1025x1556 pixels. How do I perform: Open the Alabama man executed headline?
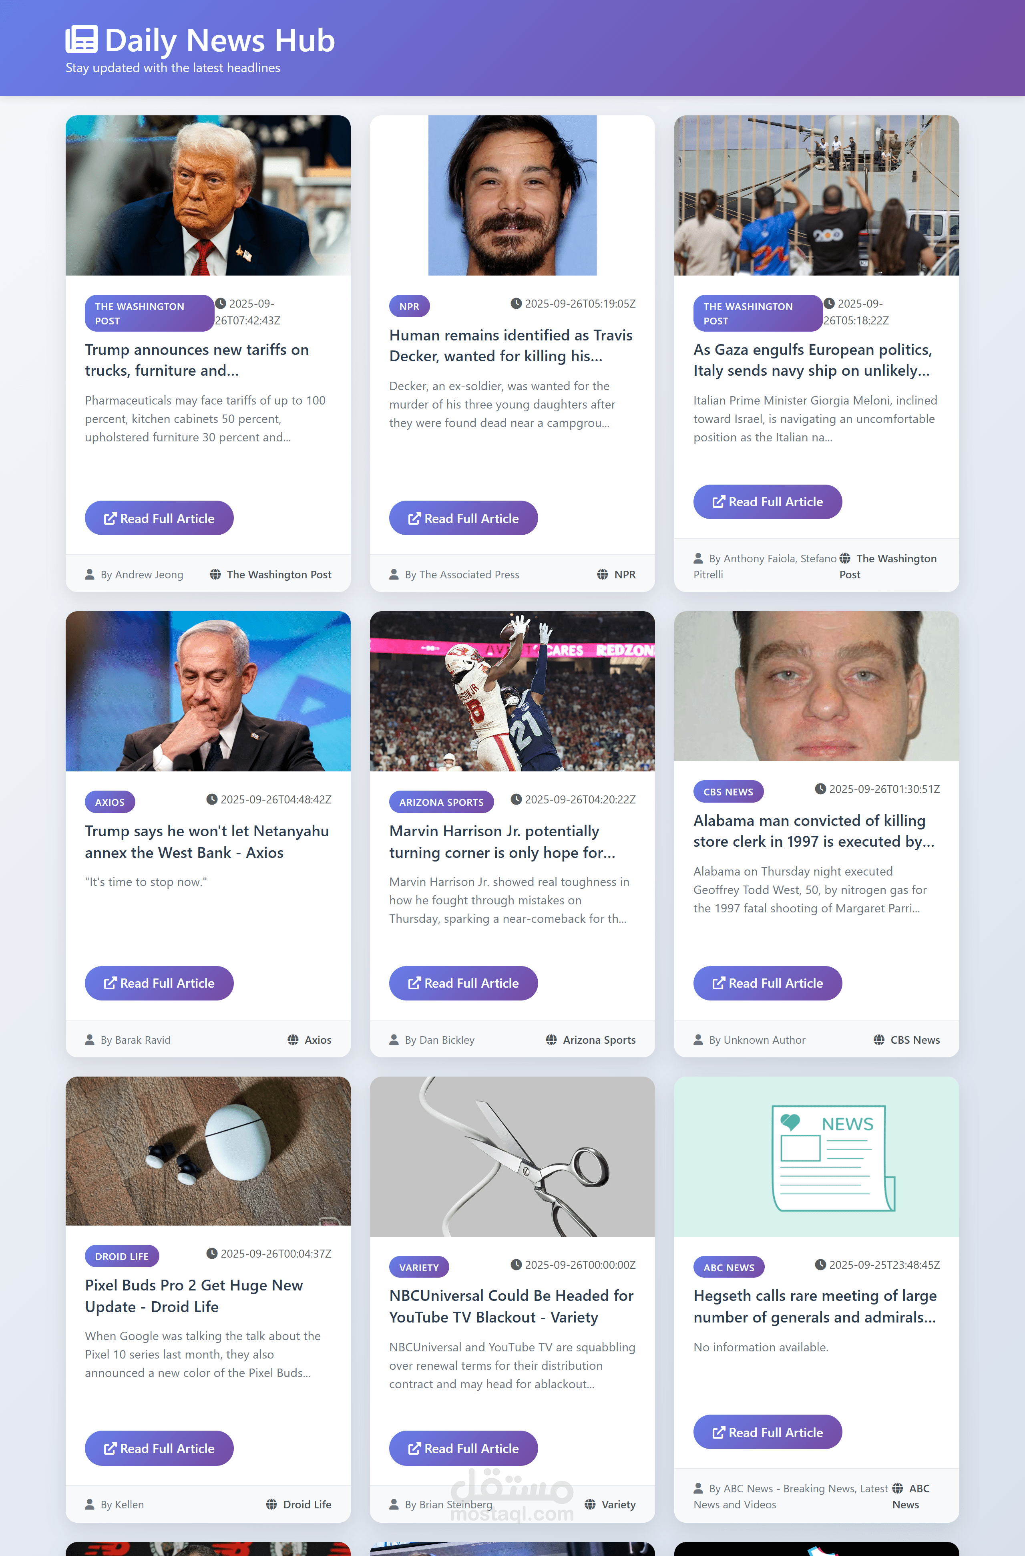click(814, 831)
